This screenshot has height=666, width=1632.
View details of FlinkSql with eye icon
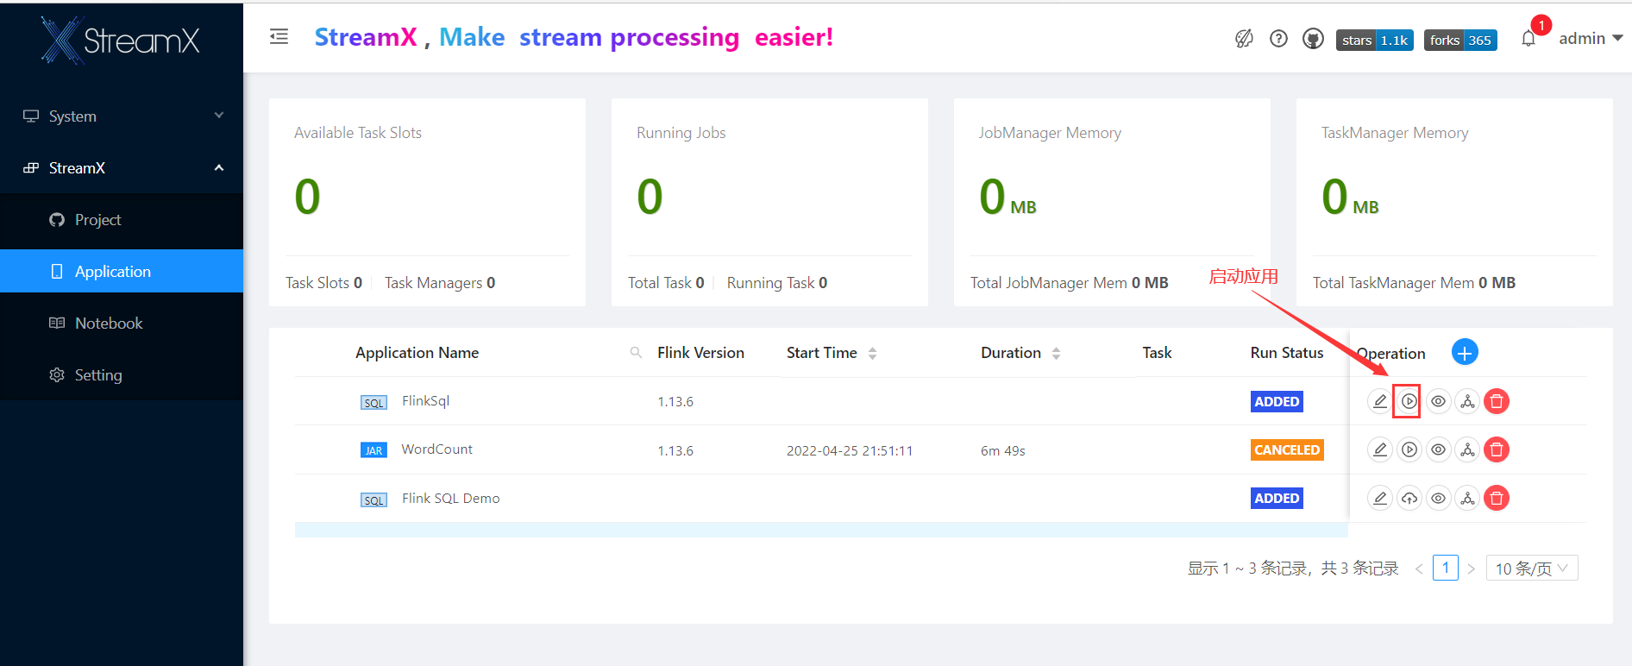[x=1438, y=401]
